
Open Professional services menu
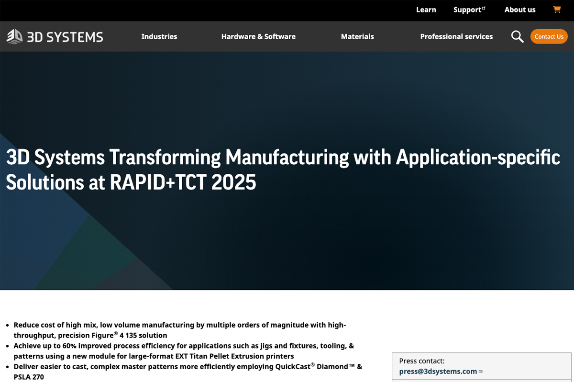(x=456, y=36)
